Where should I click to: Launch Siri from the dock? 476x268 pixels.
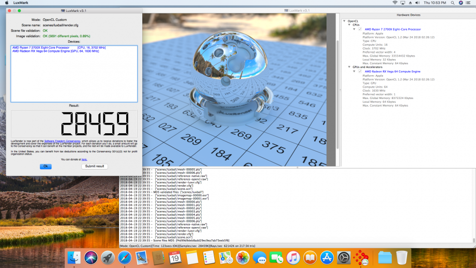(91, 258)
